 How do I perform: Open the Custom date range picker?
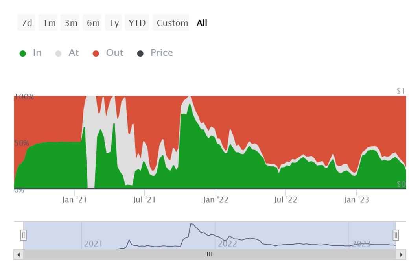(x=172, y=23)
